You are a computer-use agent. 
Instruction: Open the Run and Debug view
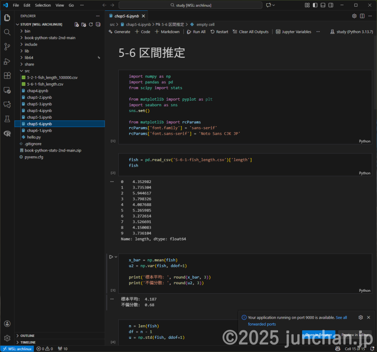pyautogui.click(x=7, y=62)
